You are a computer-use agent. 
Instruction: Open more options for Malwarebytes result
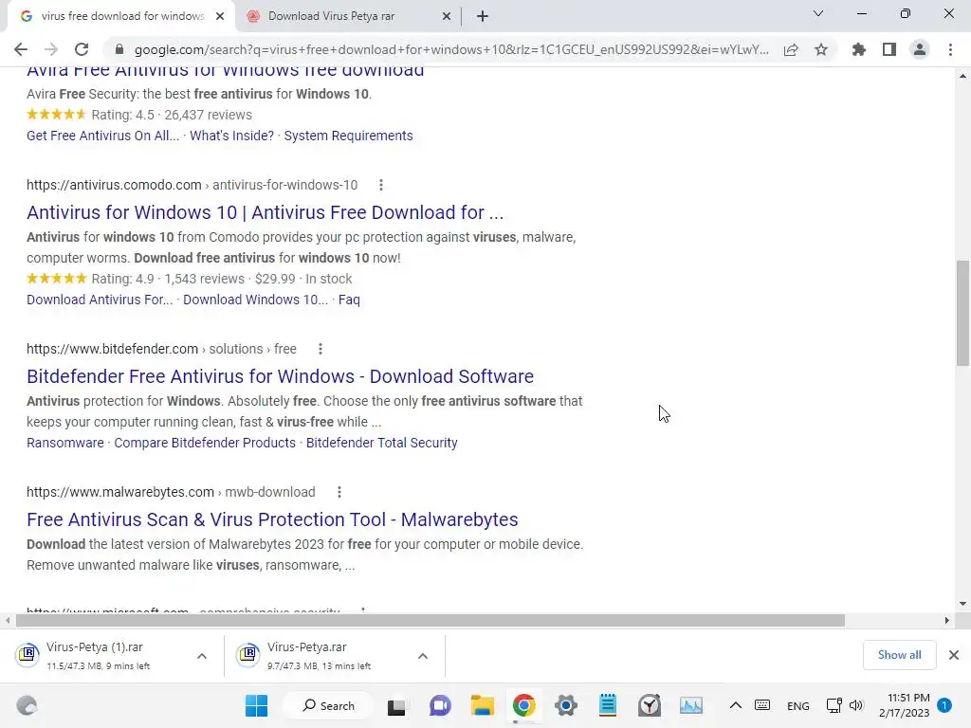pos(339,492)
